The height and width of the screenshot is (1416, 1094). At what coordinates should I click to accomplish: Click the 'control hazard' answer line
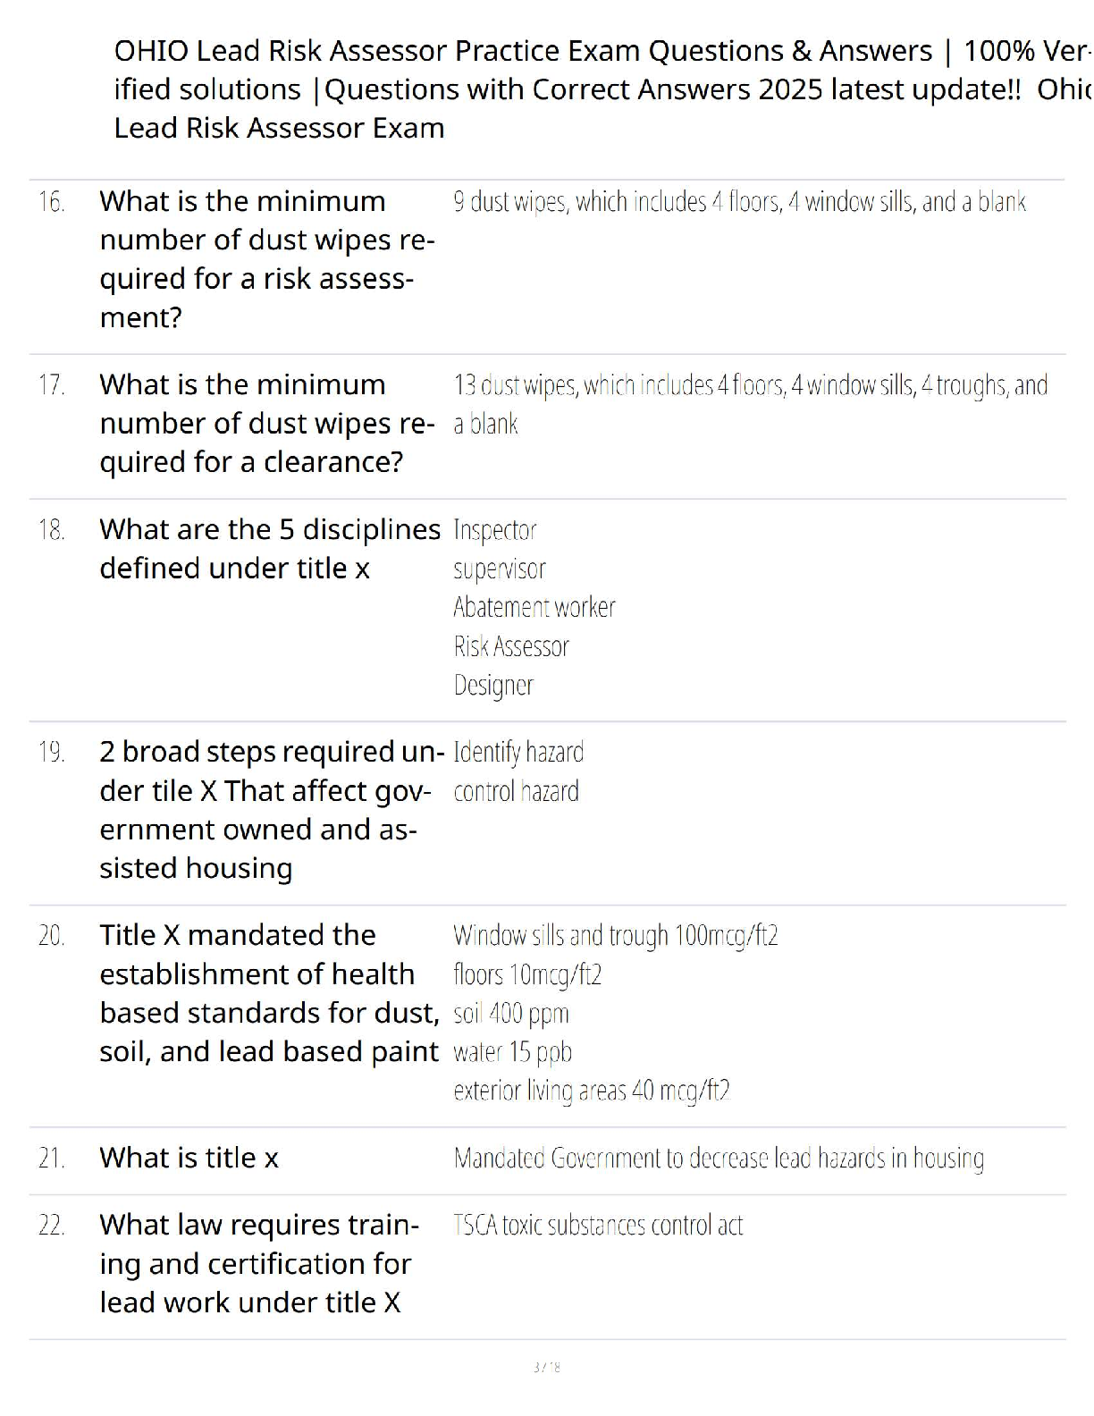tap(516, 792)
